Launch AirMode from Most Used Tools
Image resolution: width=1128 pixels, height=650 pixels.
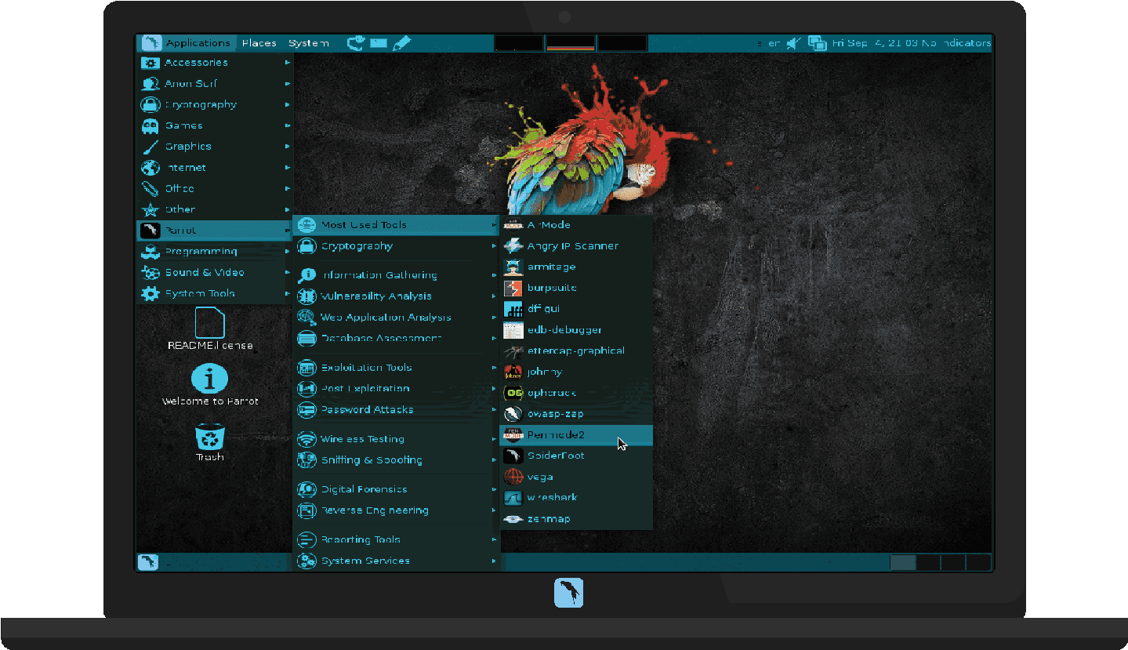[576, 225]
